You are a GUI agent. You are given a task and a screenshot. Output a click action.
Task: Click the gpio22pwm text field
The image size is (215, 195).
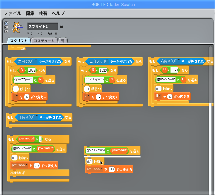click(23, 80)
